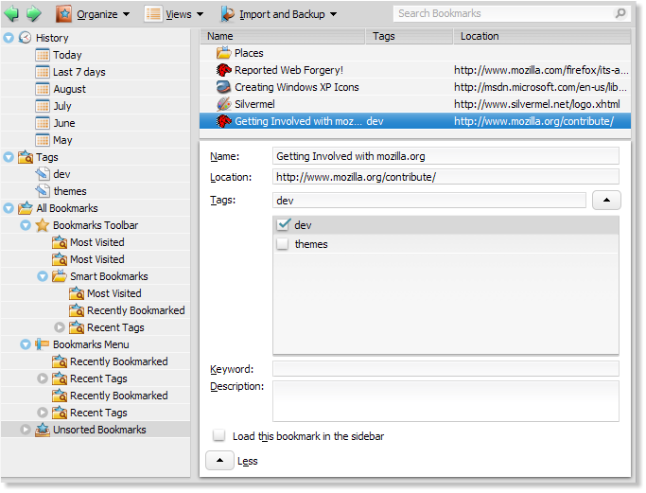Select the Reported Web Forgery! bookmark
The width and height of the screenshot is (646, 493).
(x=415, y=70)
